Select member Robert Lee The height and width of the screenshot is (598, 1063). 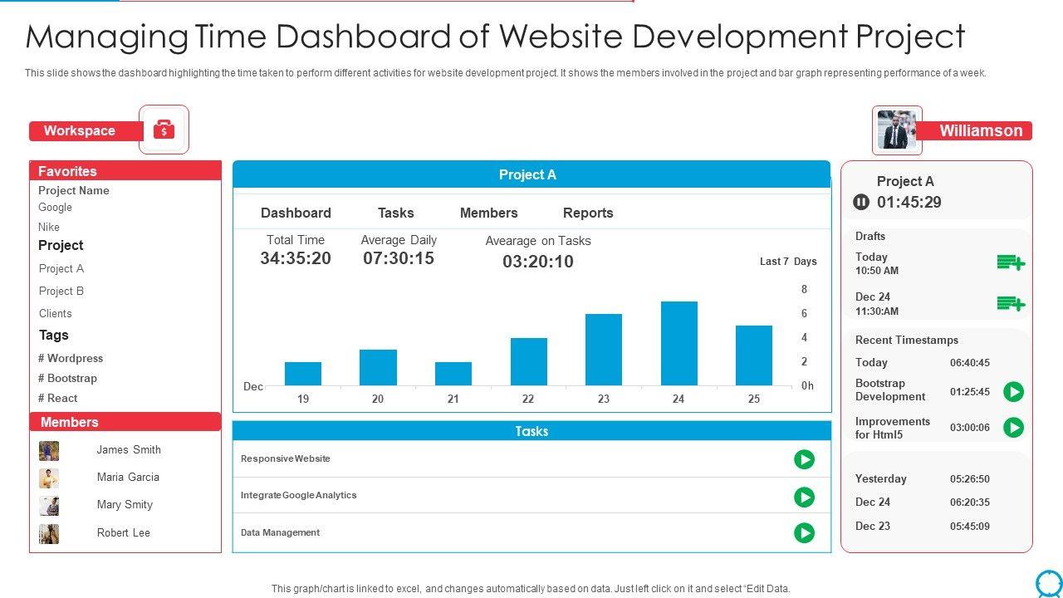(x=124, y=532)
